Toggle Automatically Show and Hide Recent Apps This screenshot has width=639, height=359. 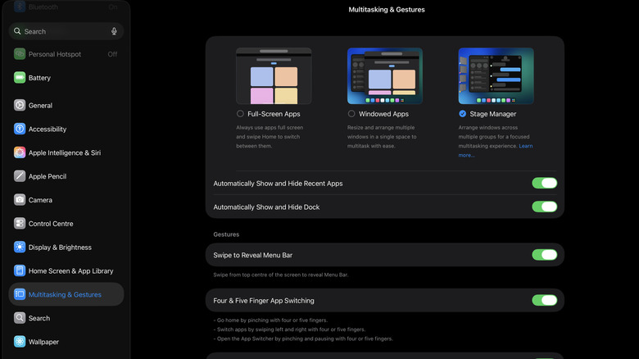(x=545, y=183)
